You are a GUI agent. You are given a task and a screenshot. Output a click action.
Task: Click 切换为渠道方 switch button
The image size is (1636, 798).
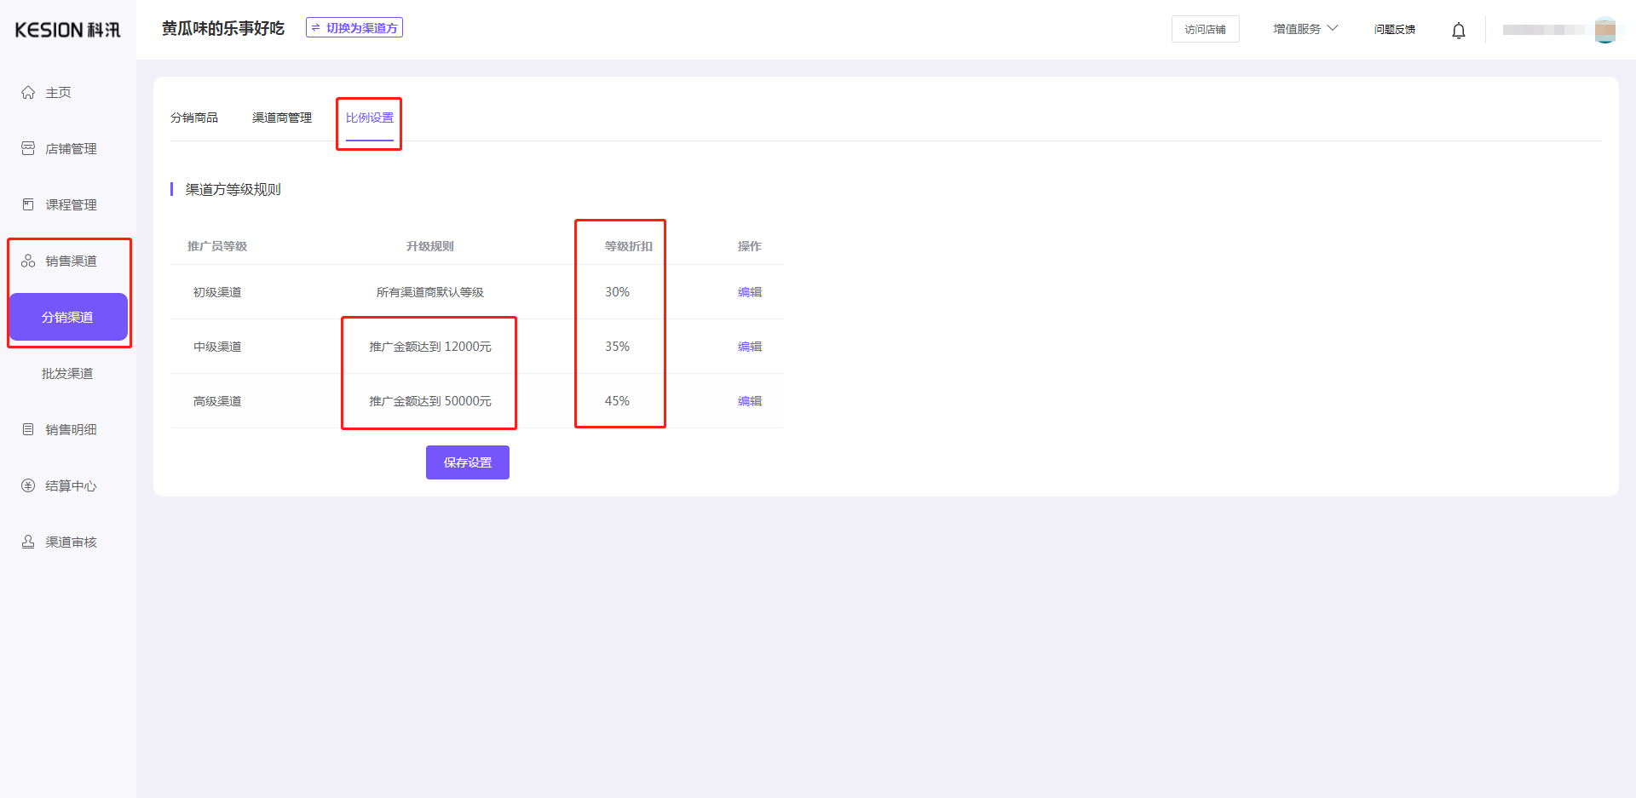(354, 28)
